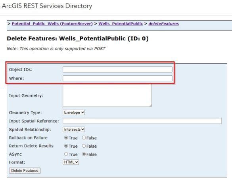The image size is (232, 181).
Task: Set ASync option to False
Action: click(x=84, y=154)
